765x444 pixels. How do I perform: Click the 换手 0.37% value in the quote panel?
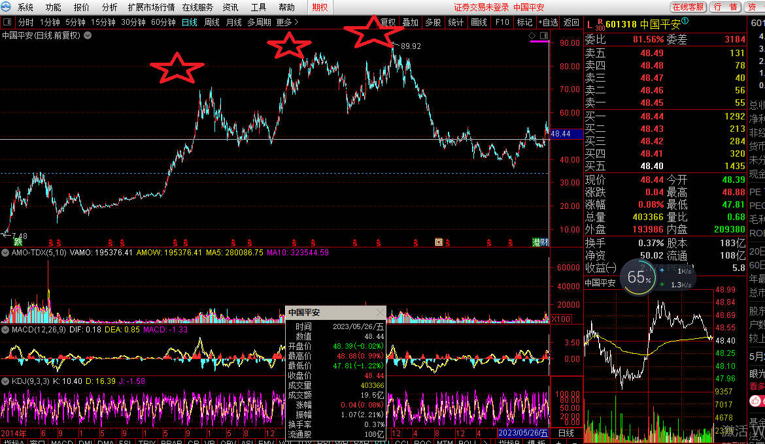(x=651, y=243)
